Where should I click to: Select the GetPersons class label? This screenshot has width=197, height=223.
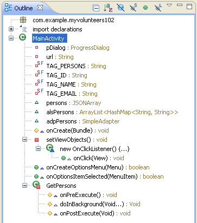pos(61,186)
